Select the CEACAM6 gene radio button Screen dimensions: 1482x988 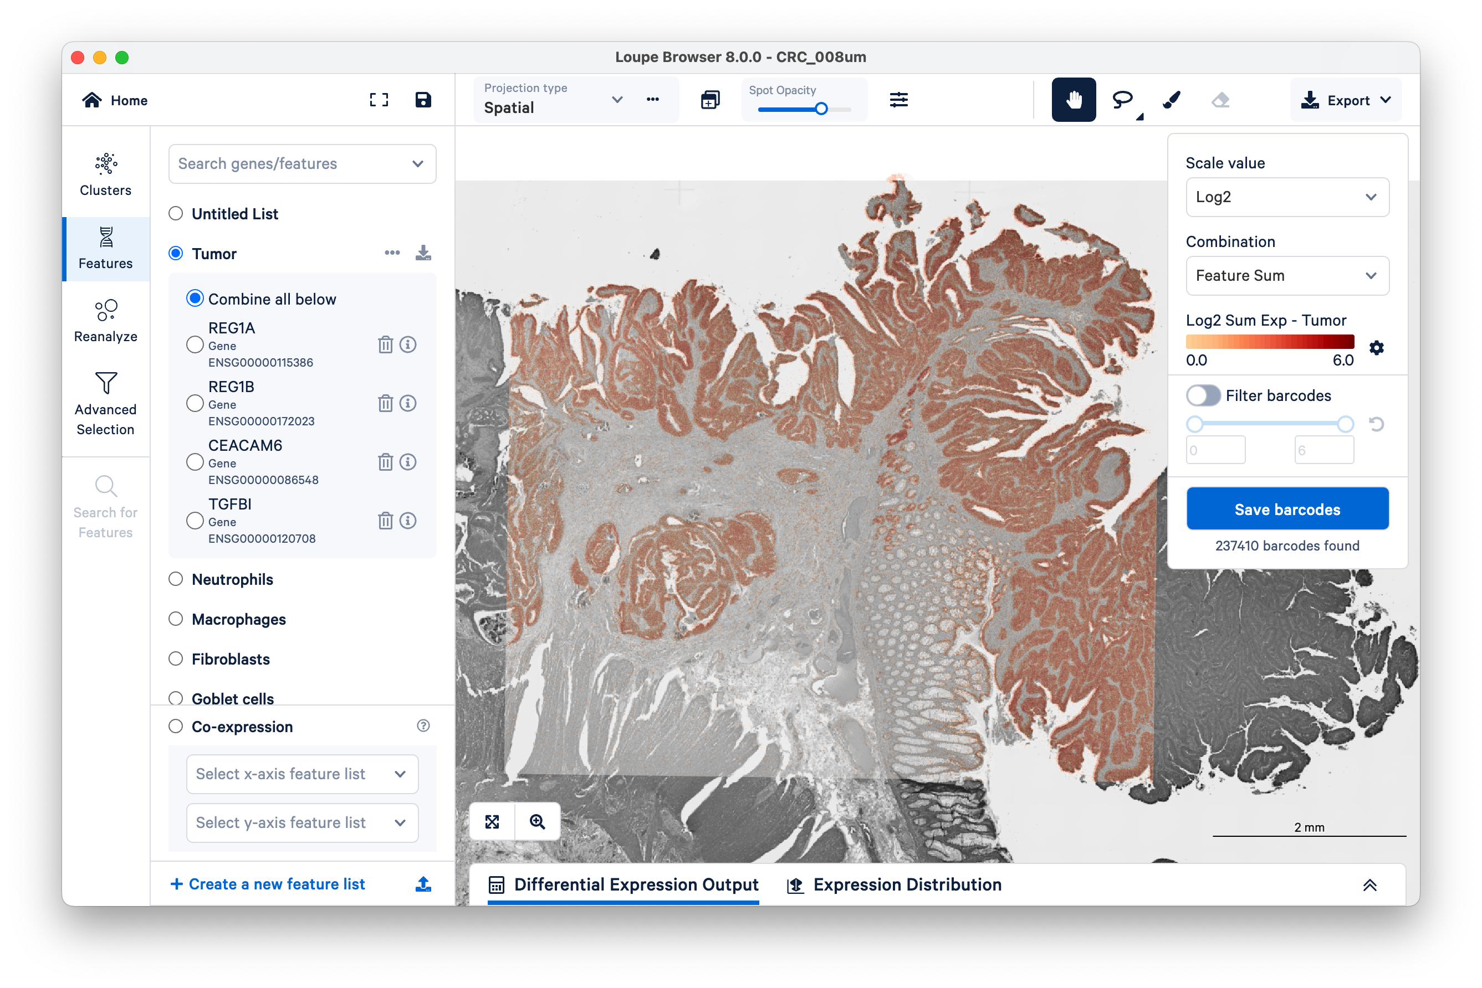(195, 462)
